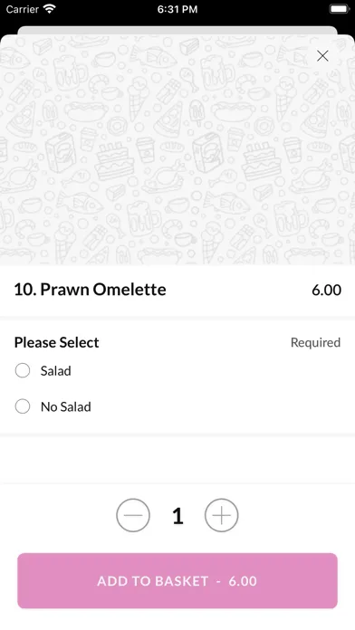Viewport: 355px width, 630px height.
Task: Choose the No Salad option label
Action: (x=66, y=406)
